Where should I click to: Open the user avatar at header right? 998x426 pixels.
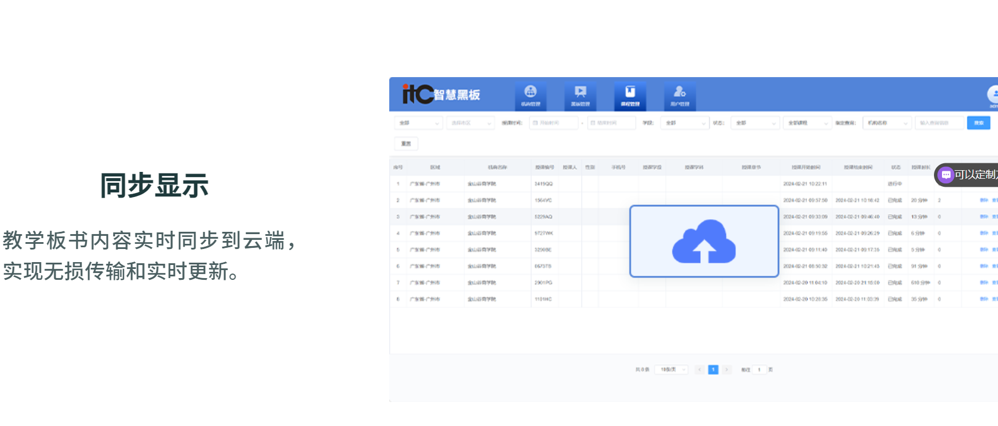click(993, 94)
